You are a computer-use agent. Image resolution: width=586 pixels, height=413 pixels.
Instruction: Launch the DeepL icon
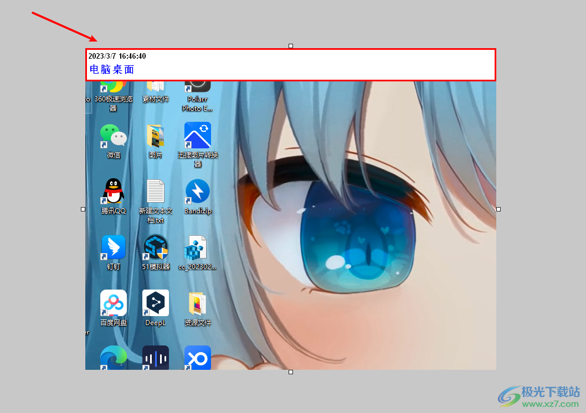[156, 303]
